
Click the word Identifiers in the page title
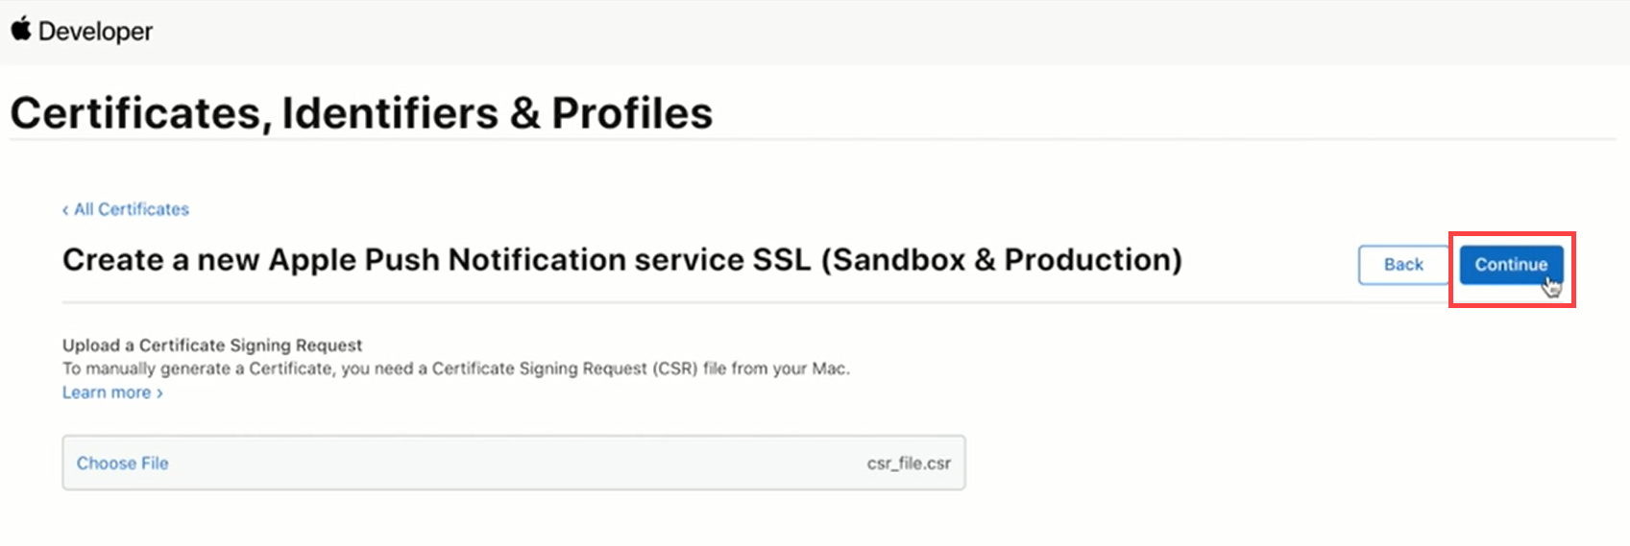coord(390,113)
